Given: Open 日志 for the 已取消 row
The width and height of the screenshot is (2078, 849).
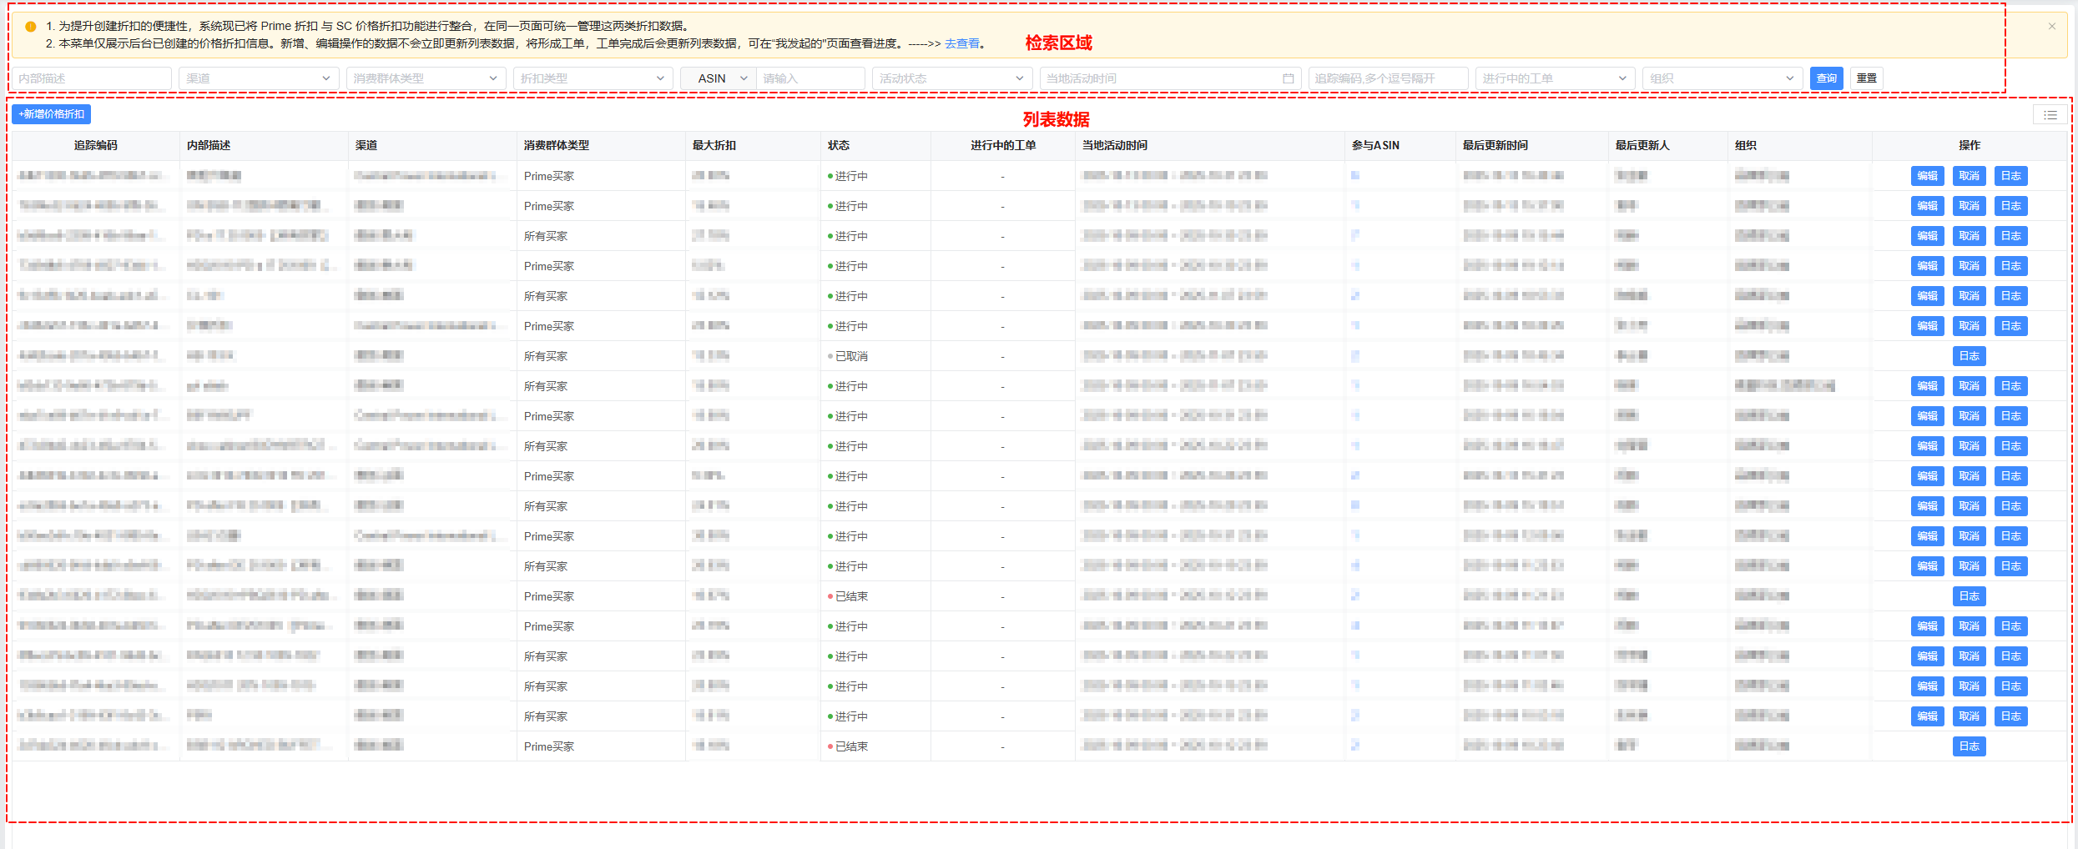Looking at the screenshot, I should pos(1969,356).
